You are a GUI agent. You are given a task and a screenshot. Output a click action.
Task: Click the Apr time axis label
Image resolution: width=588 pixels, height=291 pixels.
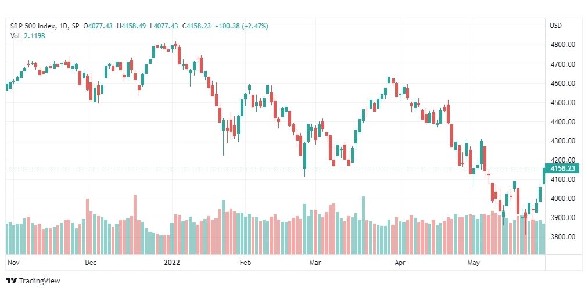coord(400,263)
